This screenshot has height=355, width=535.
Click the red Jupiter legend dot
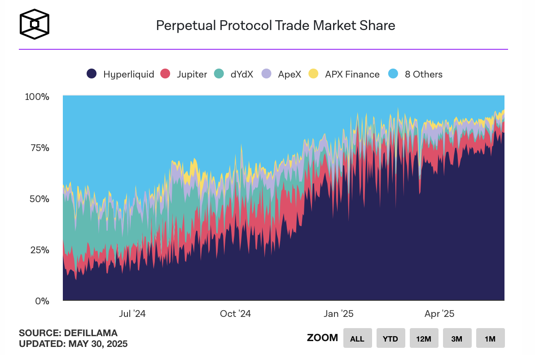click(x=166, y=74)
